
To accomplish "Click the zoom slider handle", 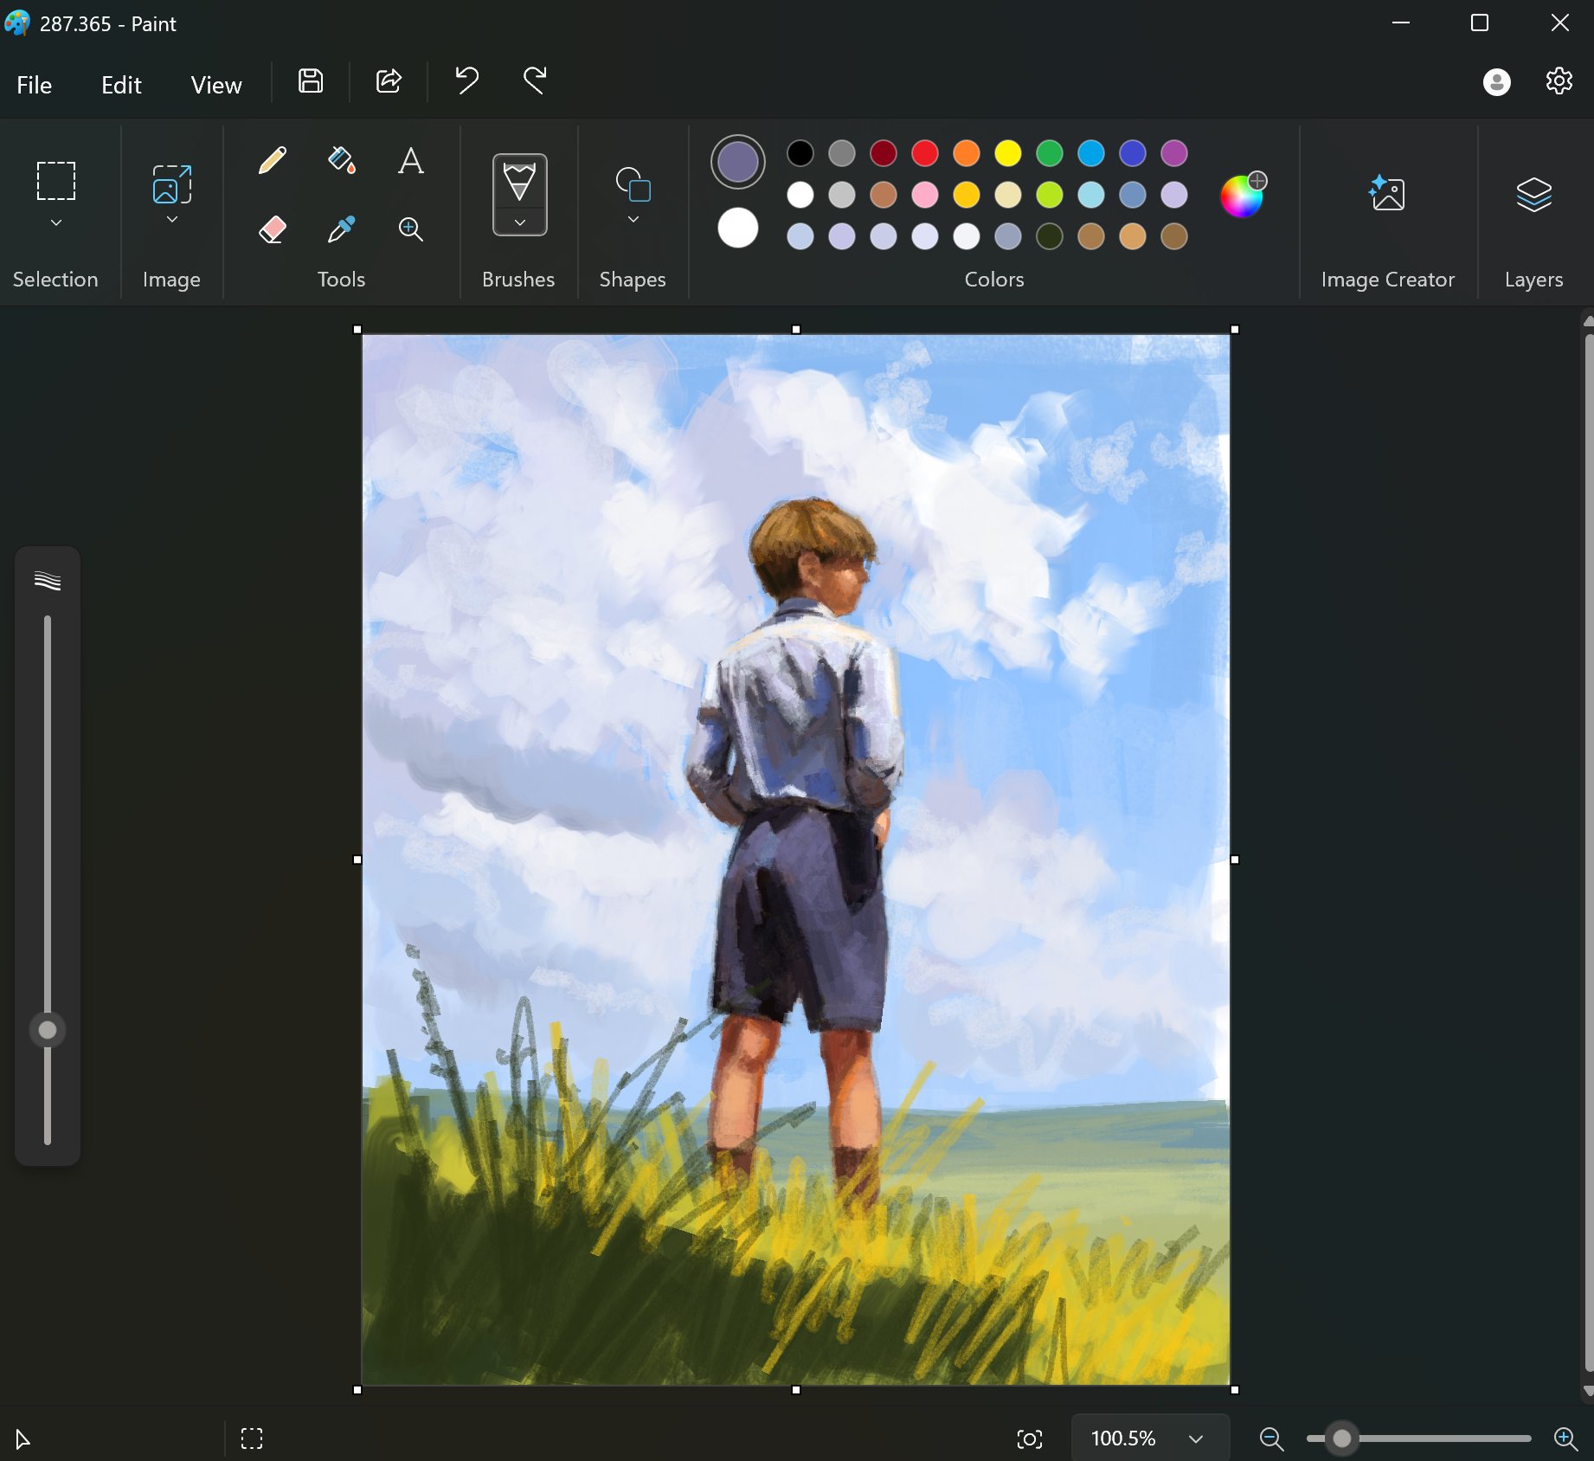I will point(1341,1438).
